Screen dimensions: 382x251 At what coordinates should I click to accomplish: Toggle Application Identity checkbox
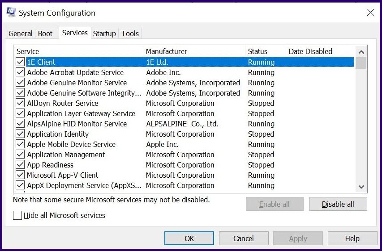click(20, 134)
